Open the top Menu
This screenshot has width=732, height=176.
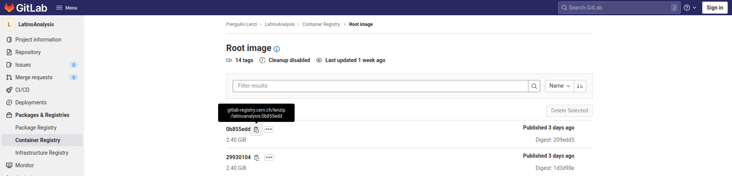67,8
